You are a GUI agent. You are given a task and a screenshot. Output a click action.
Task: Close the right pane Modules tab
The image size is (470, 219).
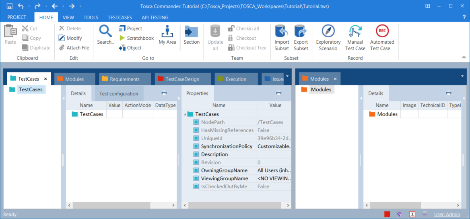[335, 79]
